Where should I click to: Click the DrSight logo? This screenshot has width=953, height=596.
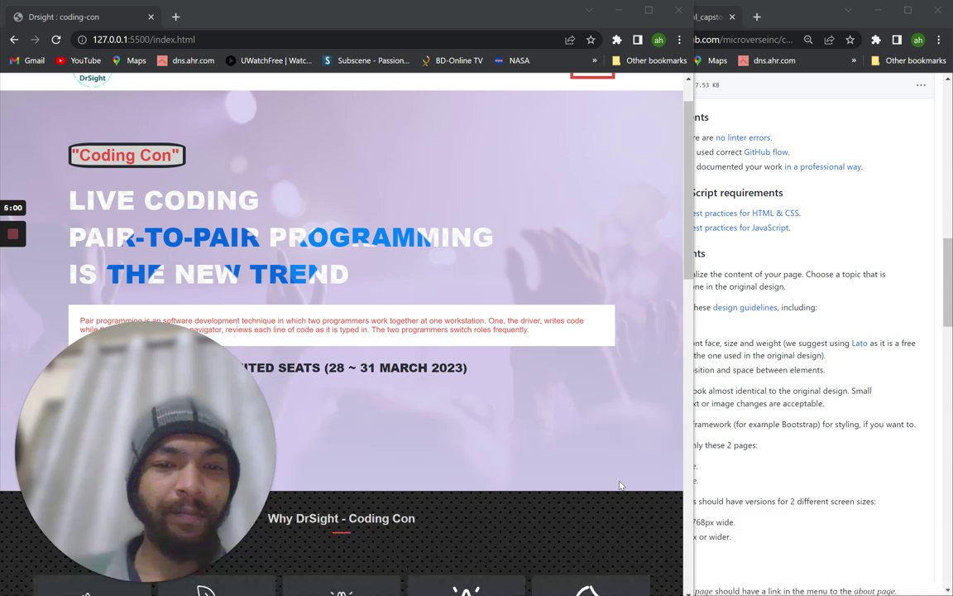point(93,79)
